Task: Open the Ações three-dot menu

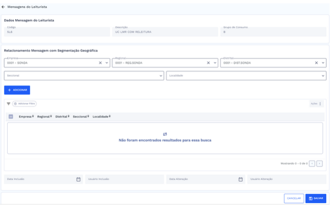Action: pyautogui.click(x=320, y=103)
